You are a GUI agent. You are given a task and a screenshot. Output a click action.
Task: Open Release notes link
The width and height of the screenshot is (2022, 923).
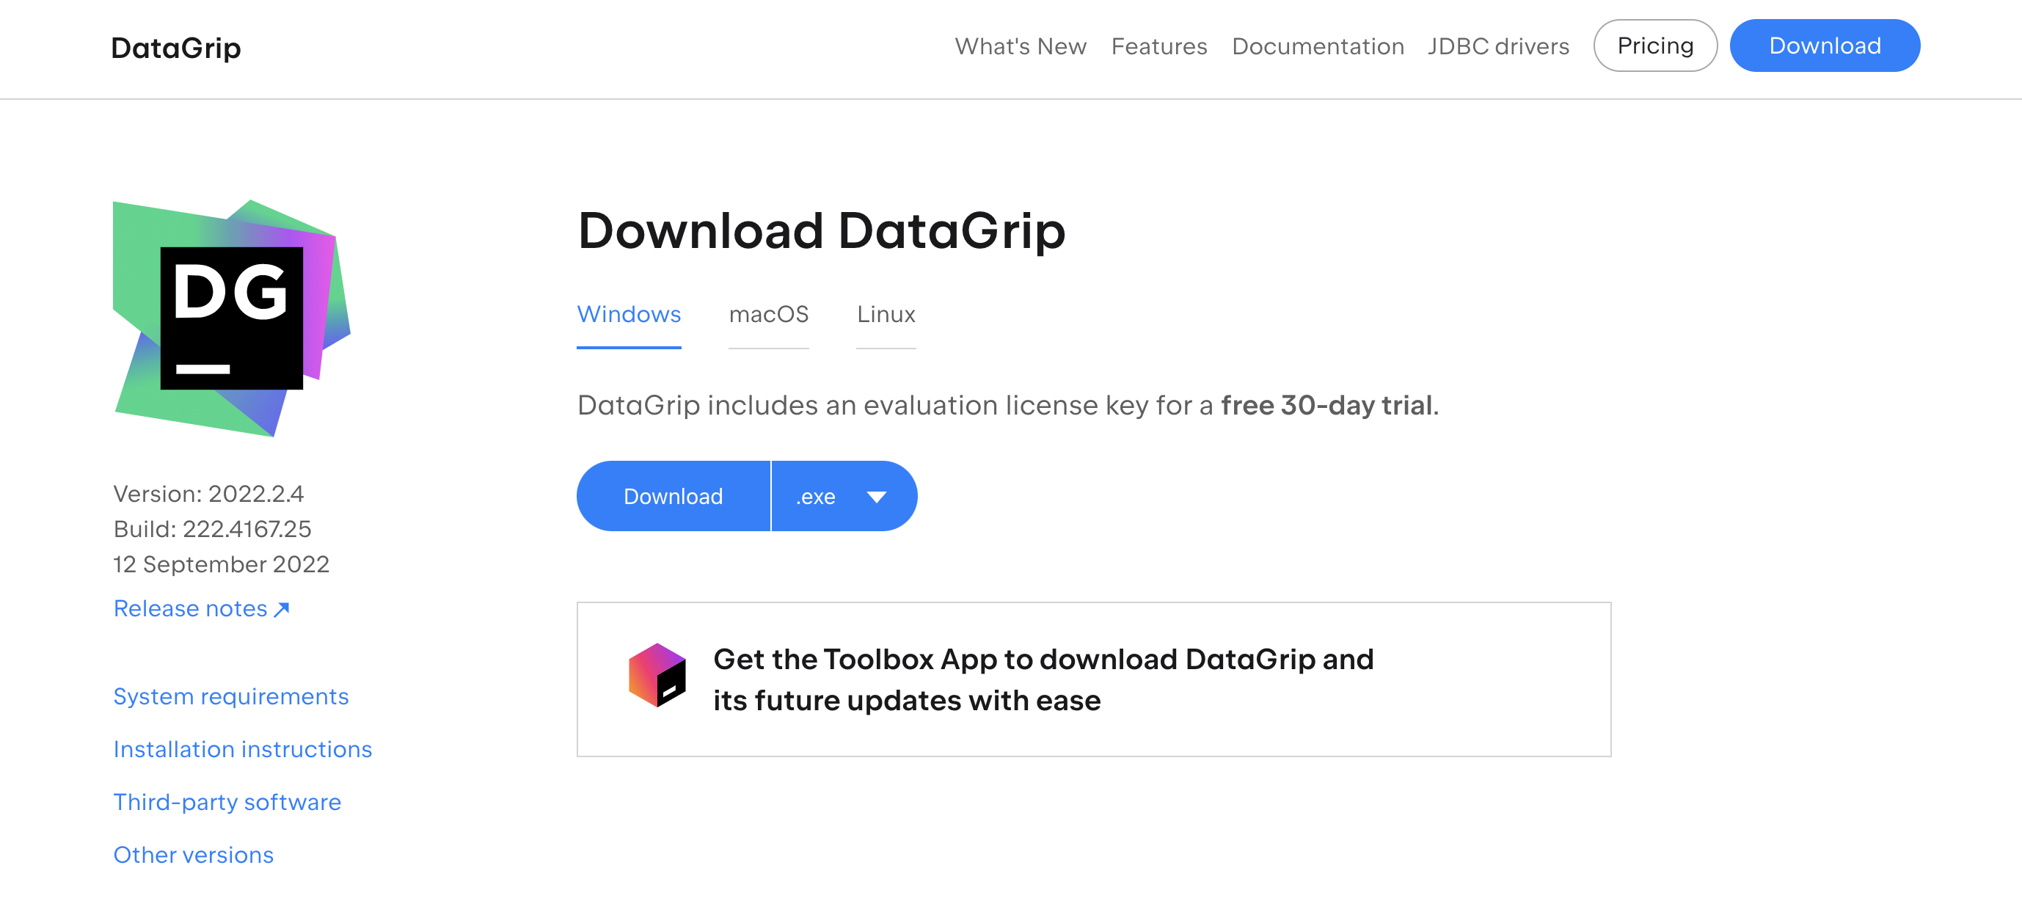coord(201,608)
